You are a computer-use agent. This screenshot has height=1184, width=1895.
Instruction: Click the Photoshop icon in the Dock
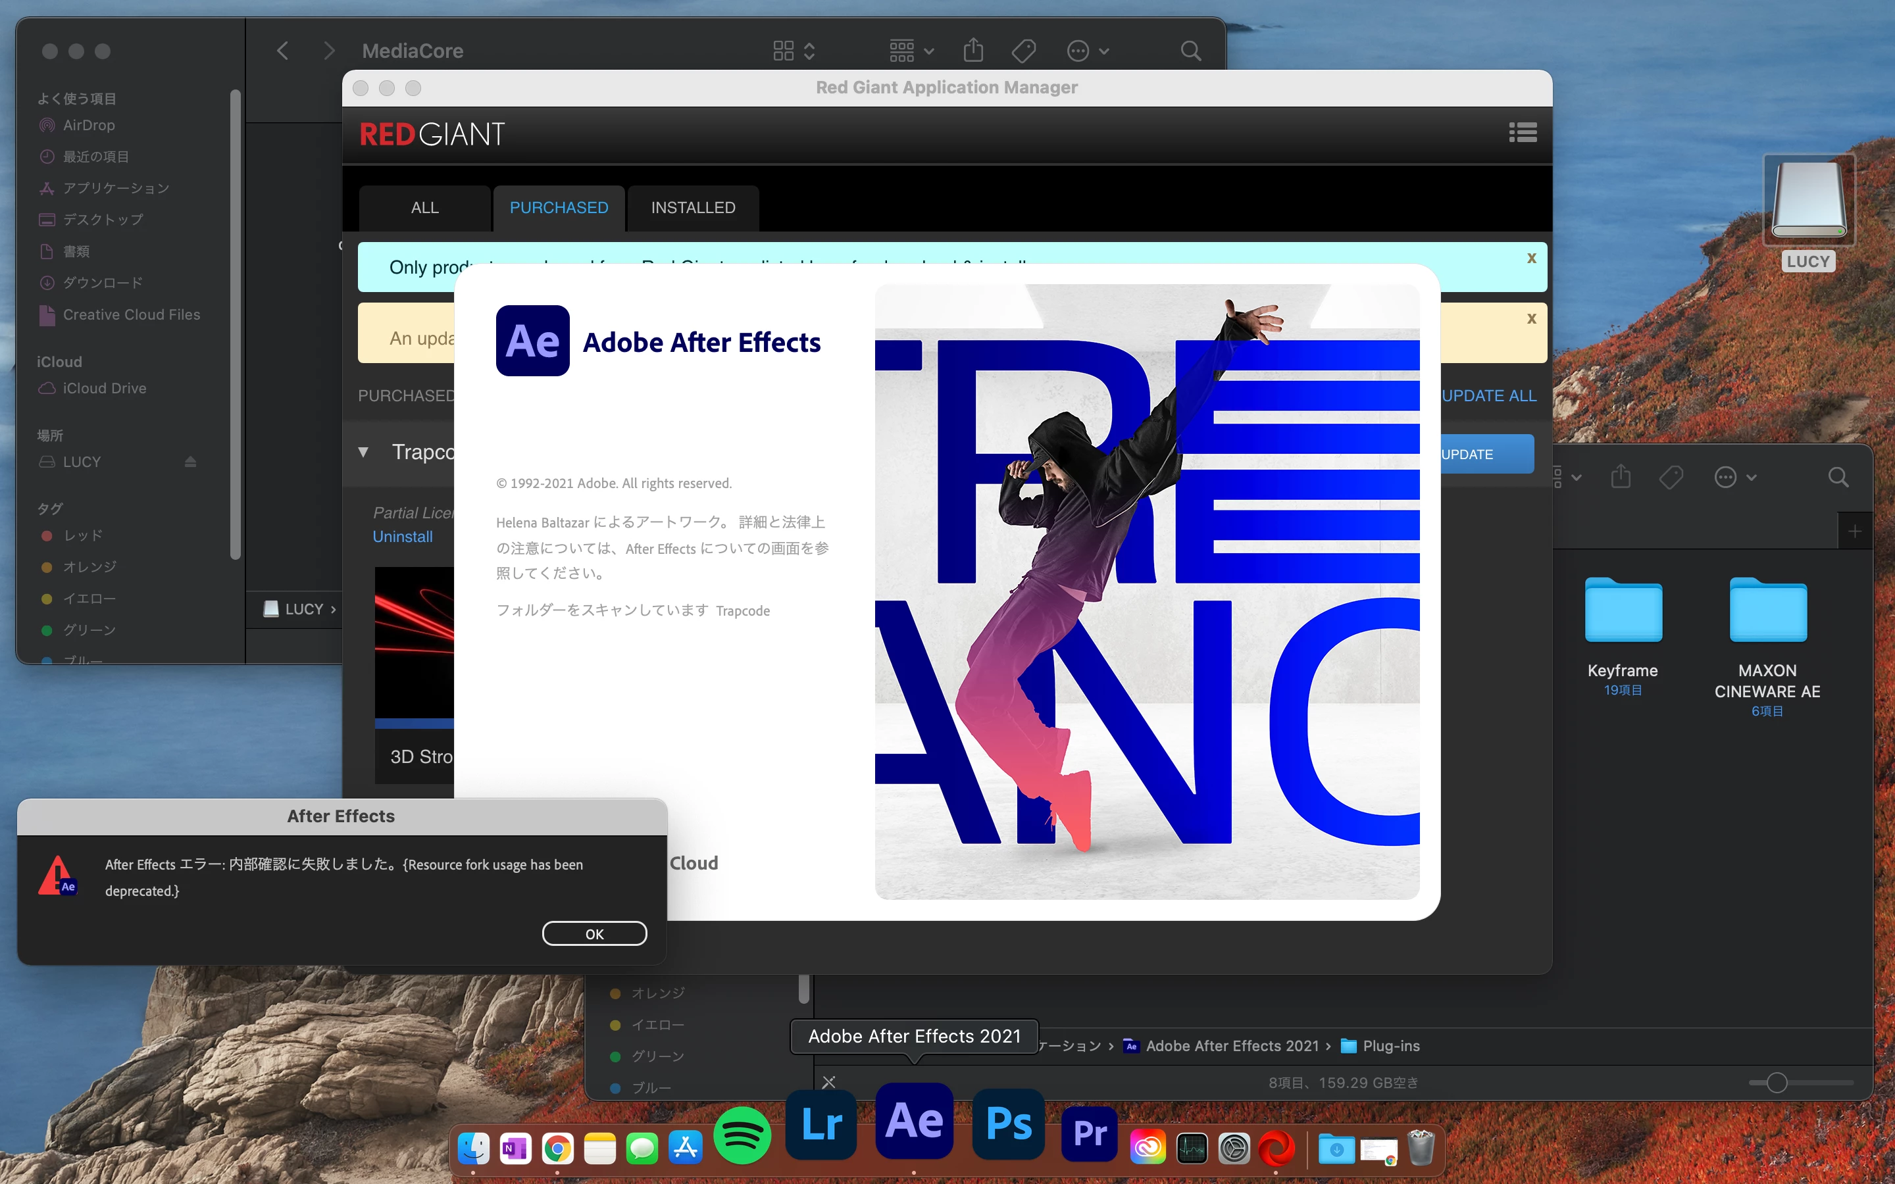click(x=1008, y=1125)
